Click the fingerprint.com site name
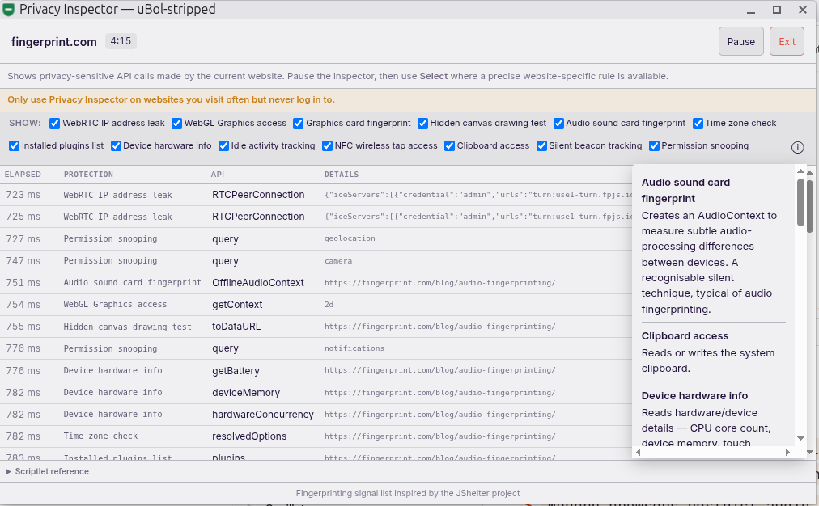819x506 pixels. click(x=53, y=42)
